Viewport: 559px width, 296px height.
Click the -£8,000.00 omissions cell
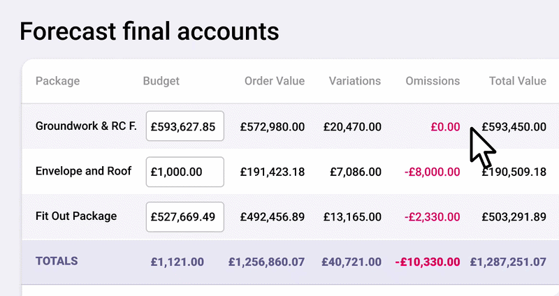coord(429,172)
